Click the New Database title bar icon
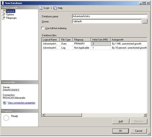Image resolution: width=152 pixels, height=137 pixels. pyautogui.click(x=3, y=3)
